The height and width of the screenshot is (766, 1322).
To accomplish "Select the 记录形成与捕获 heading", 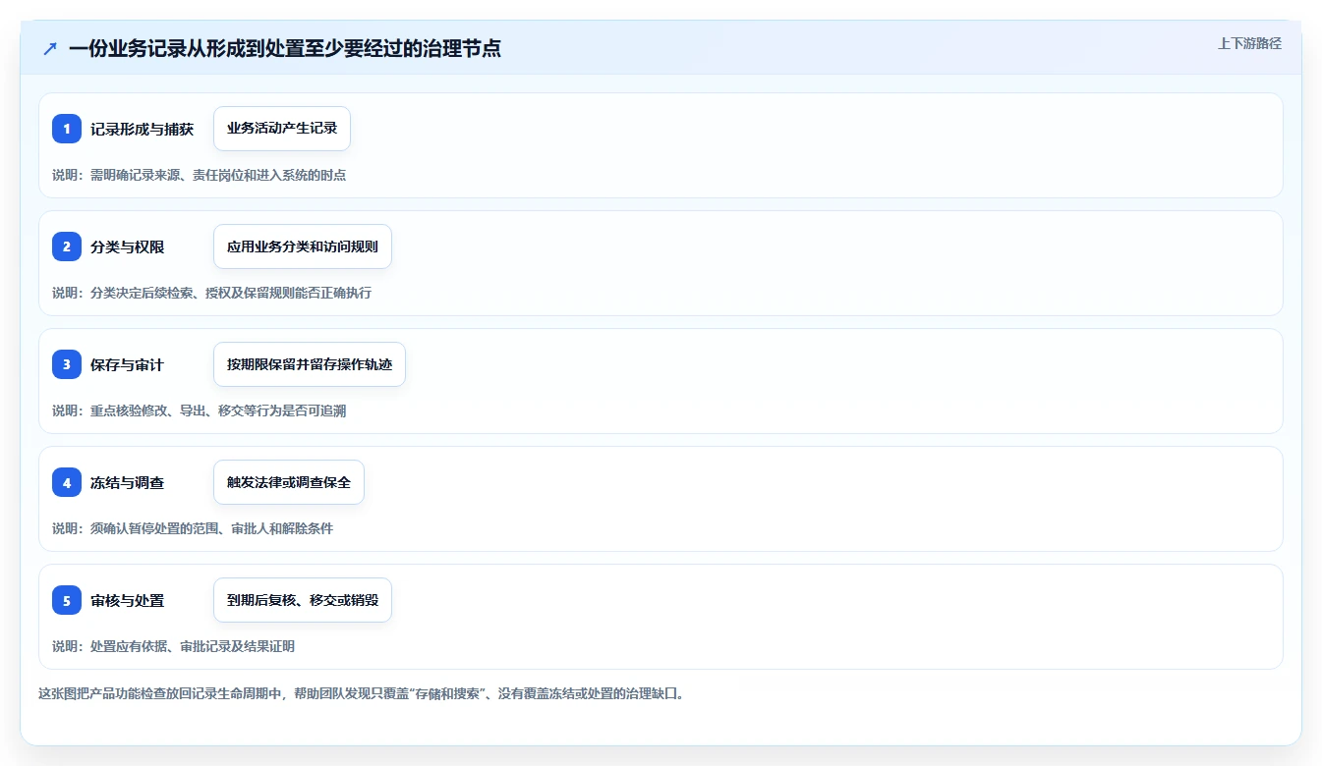I will (142, 129).
